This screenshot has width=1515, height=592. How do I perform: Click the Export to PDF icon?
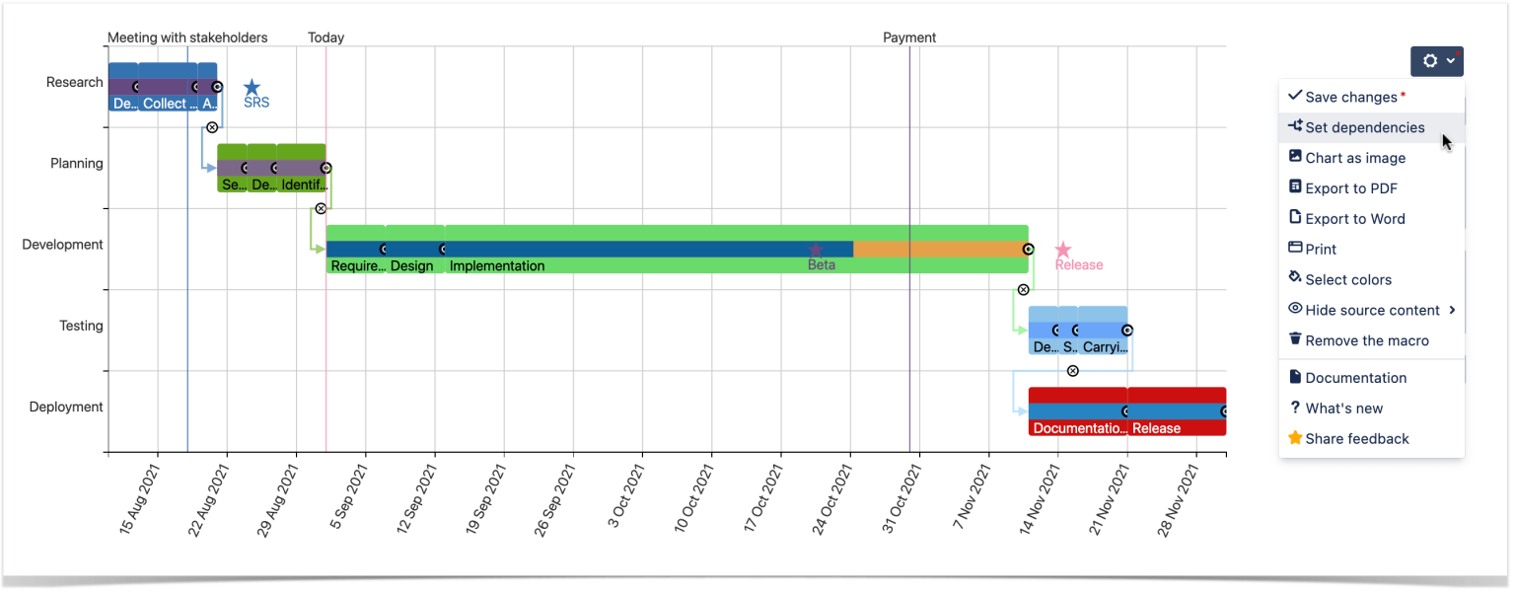[1296, 187]
